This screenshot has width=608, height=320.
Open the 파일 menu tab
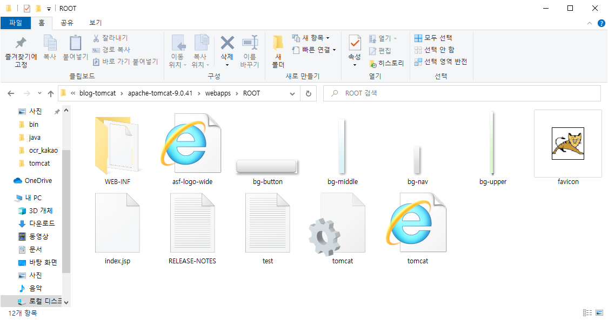click(16, 23)
